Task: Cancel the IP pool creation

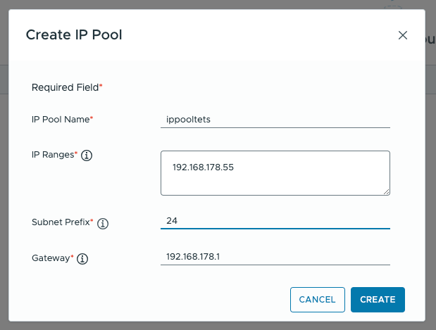Action: [318, 300]
